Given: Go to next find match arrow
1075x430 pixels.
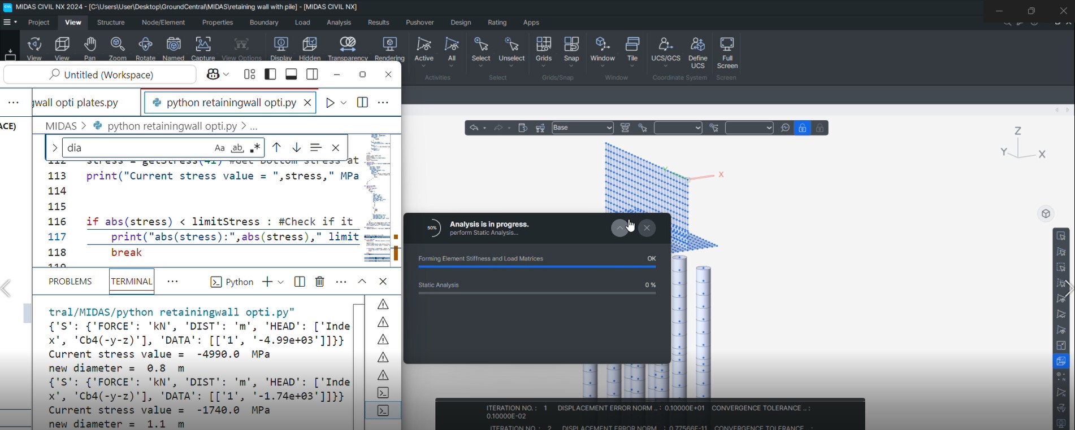Looking at the screenshot, I should pyautogui.click(x=297, y=148).
